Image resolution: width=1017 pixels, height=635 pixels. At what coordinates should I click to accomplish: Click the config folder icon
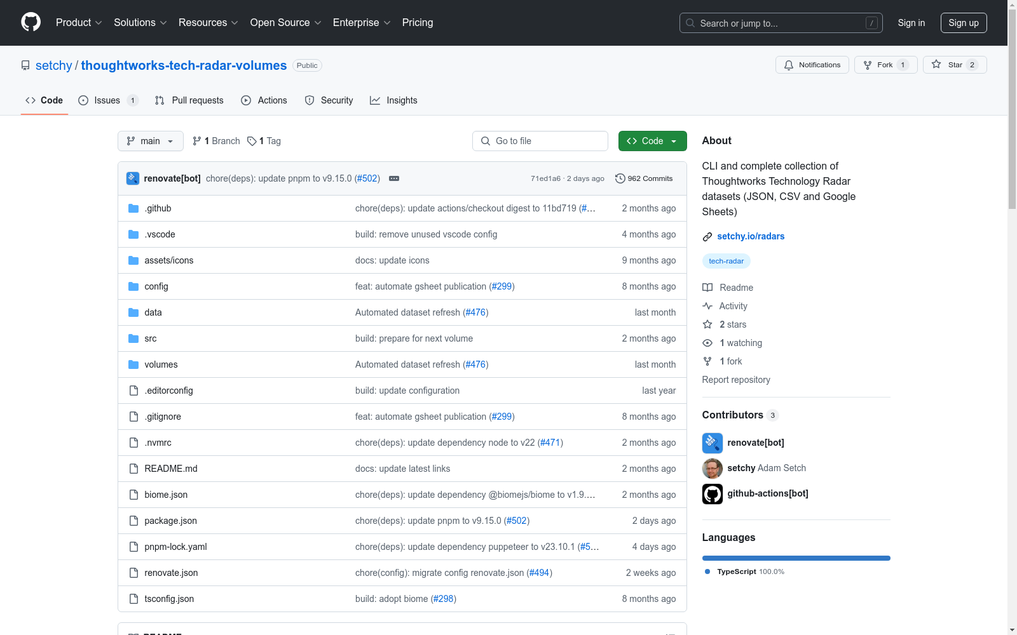coord(133,286)
